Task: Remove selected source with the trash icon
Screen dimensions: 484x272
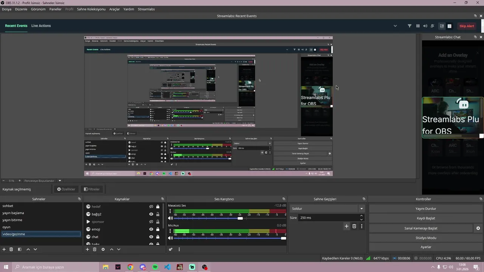Action: 95,249
